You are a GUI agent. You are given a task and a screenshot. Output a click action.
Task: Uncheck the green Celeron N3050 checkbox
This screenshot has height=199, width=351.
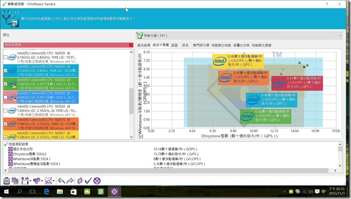click(5, 84)
